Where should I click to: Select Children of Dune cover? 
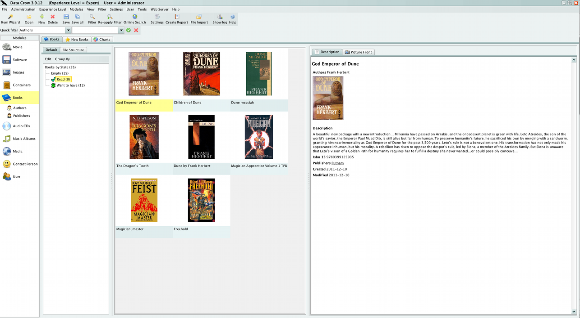coord(202,74)
